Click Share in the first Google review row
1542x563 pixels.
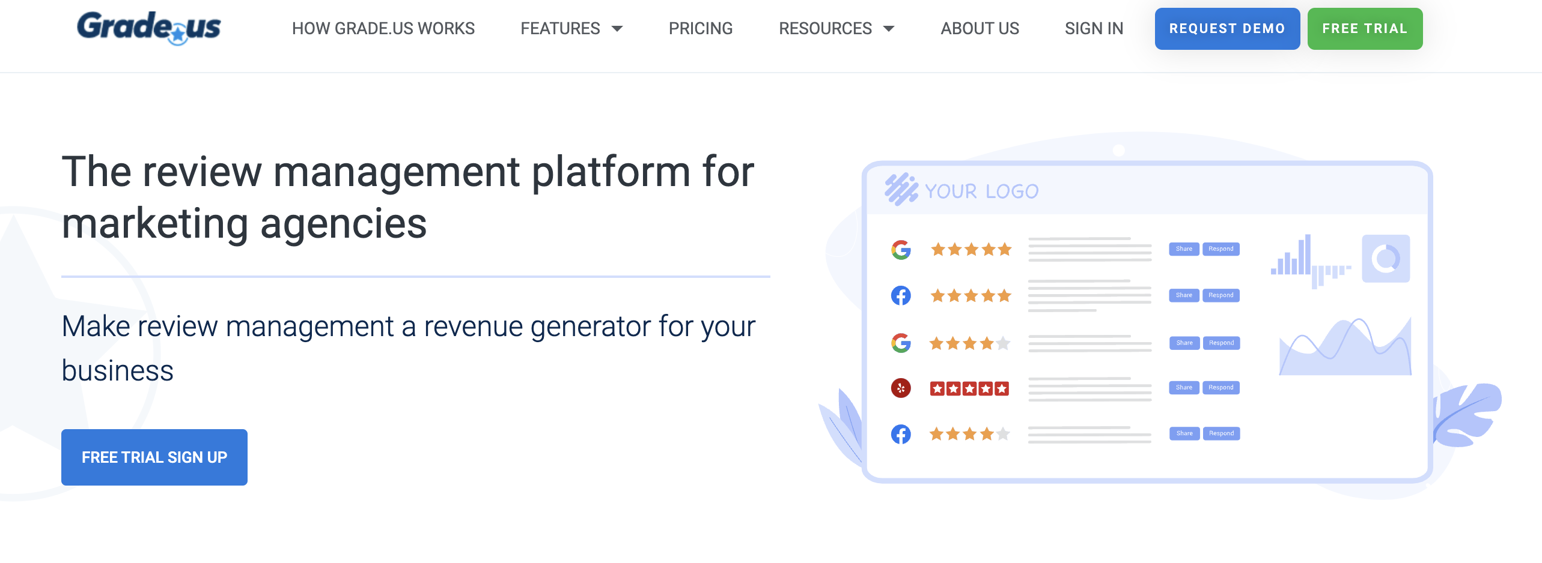click(1184, 249)
